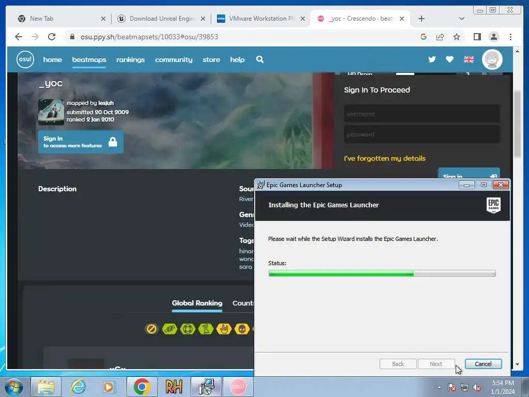This screenshot has width=529, height=397.
Task: Click the Chrome page scrollbar down arrow
Action: pos(517,364)
